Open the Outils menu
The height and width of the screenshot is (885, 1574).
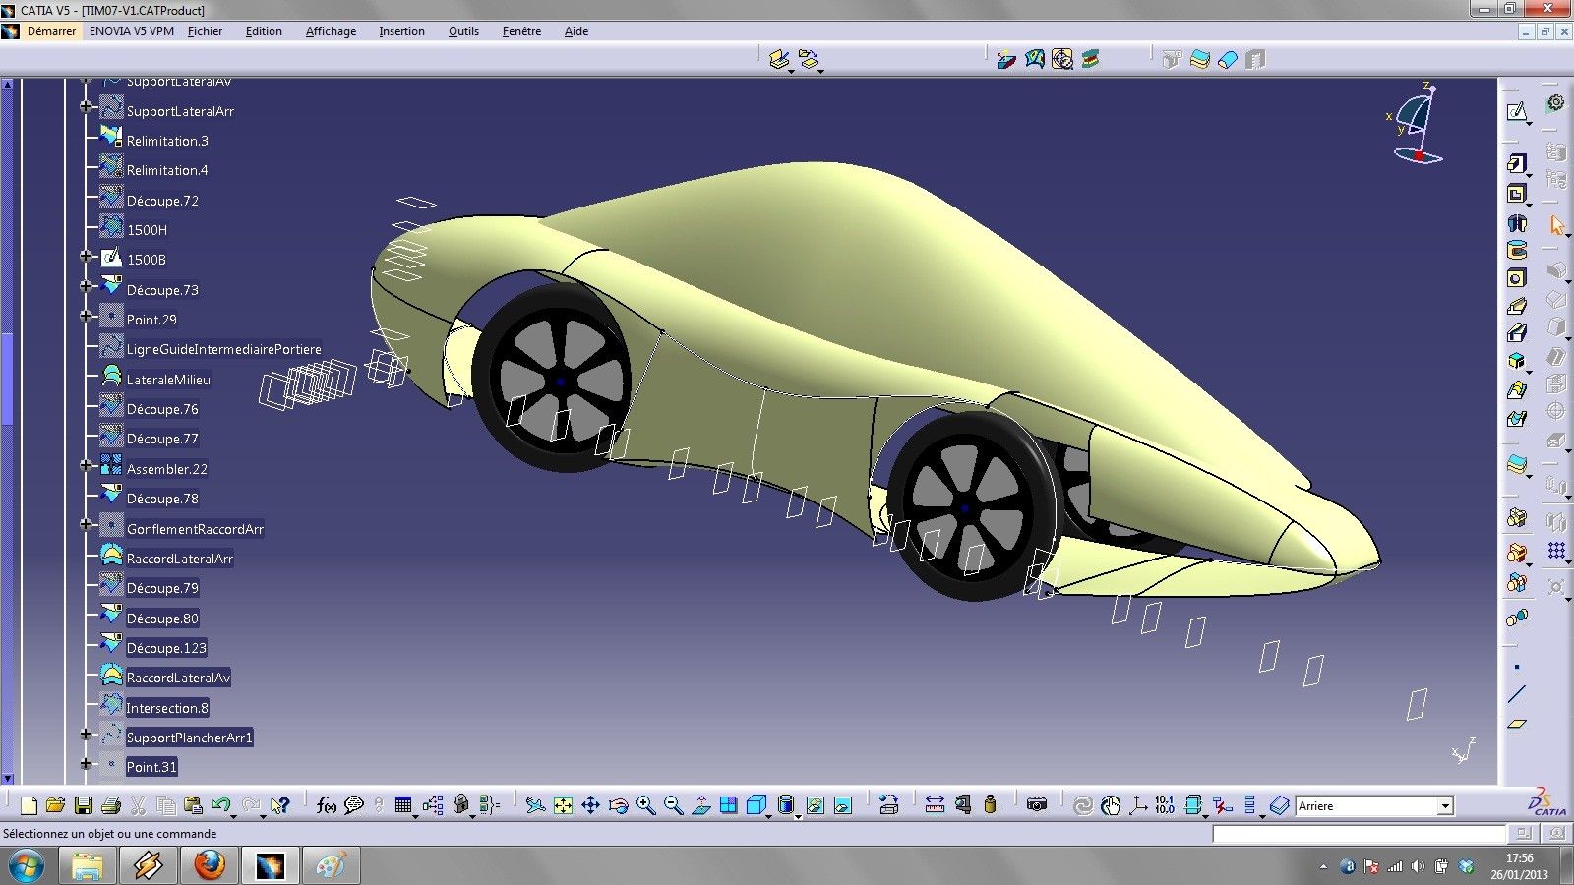[x=463, y=31]
